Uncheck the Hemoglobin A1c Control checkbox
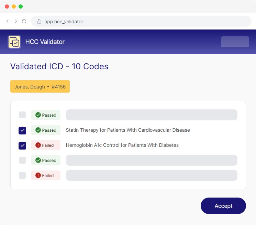 coord(22,145)
